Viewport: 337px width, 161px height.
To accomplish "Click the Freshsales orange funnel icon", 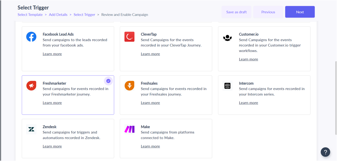I will coord(129,86).
